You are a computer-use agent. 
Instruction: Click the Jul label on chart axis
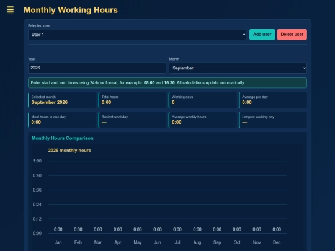click(177, 242)
